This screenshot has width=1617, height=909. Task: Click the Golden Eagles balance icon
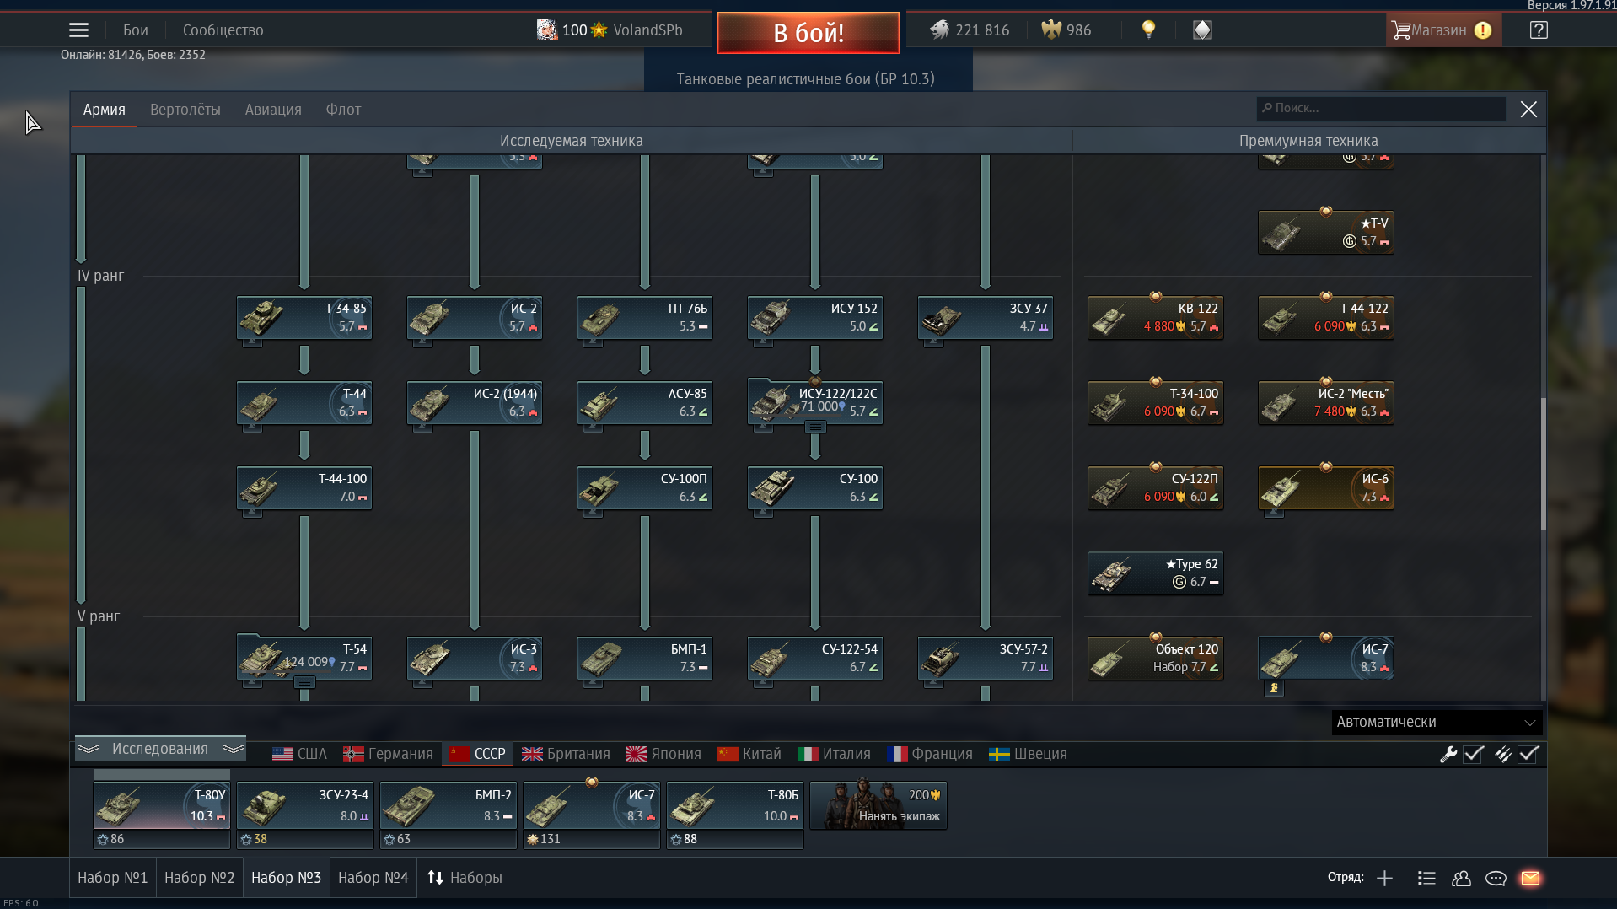pyautogui.click(x=1051, y=30)
